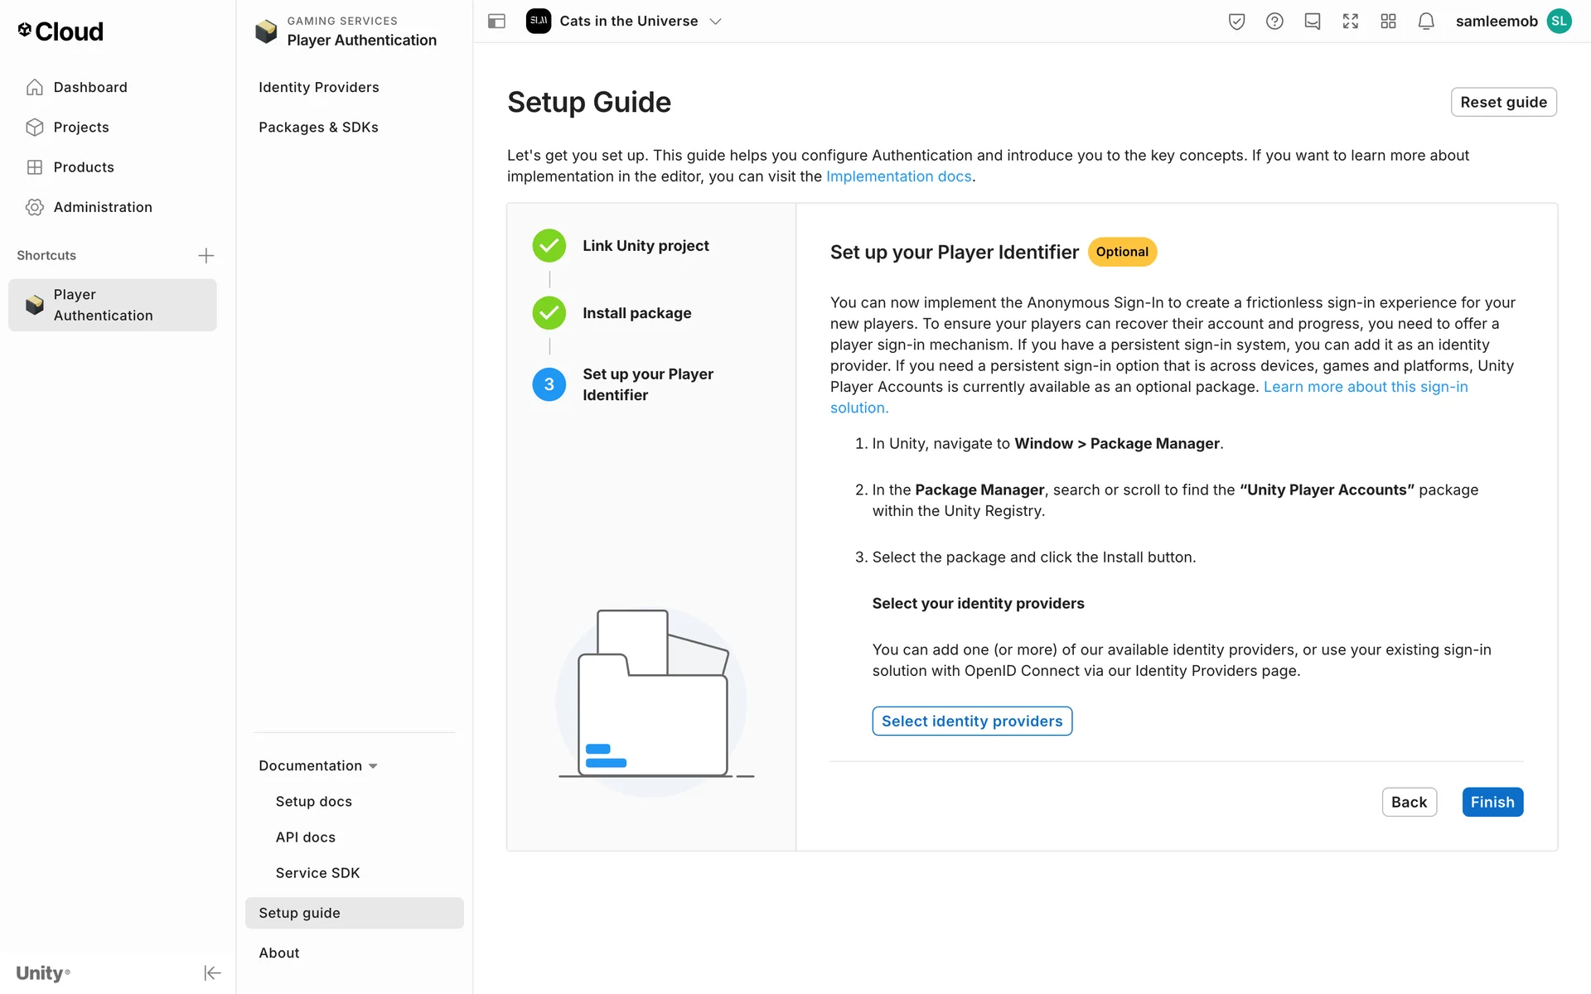Select the Link Unity project step
Viewport: 1591px width, 994px height.
(x=645, y=246)
